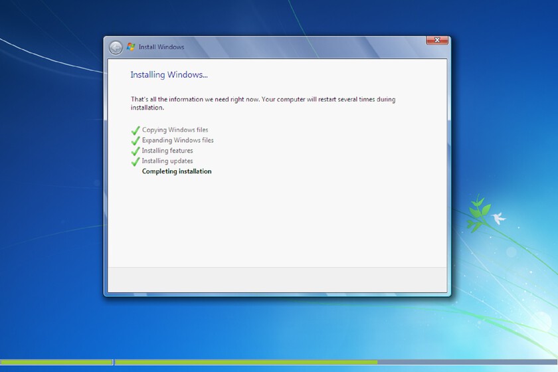Viewport: 558px width, 372px height.
Task: Select the Copying Windows files step label
Action: tap(175, 130)
